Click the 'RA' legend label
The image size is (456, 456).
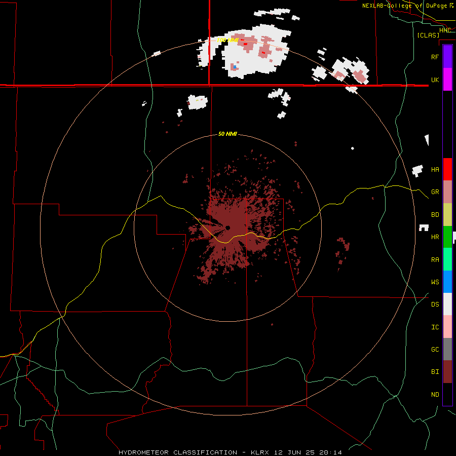click(x=435, y=260)
